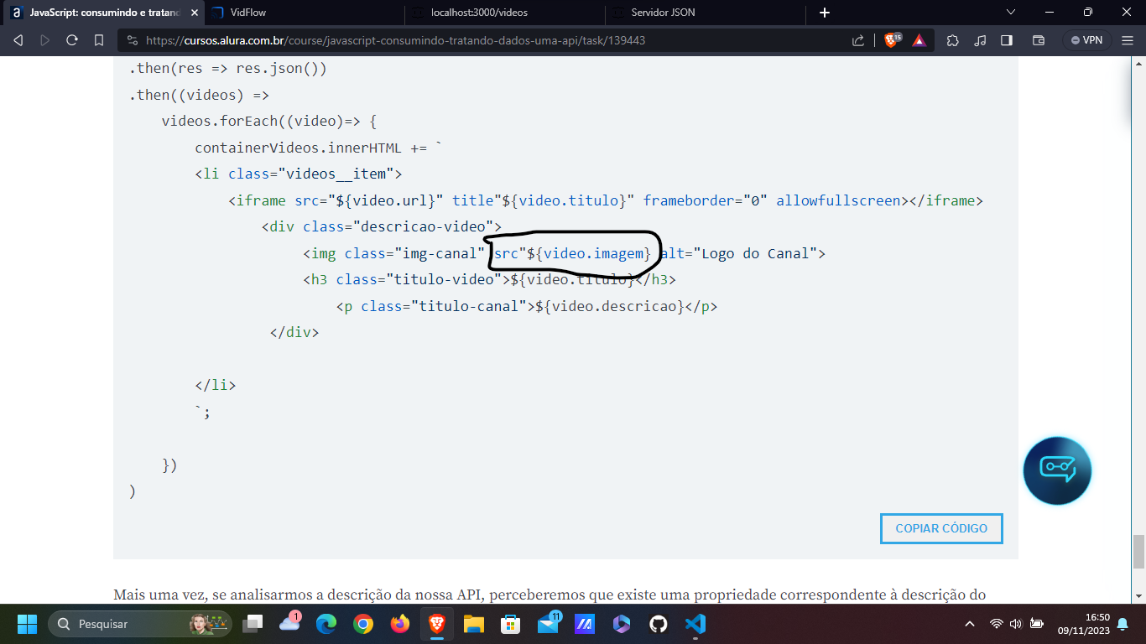
Task: Launch Firefox from taskbar
Action: (399, 624)
